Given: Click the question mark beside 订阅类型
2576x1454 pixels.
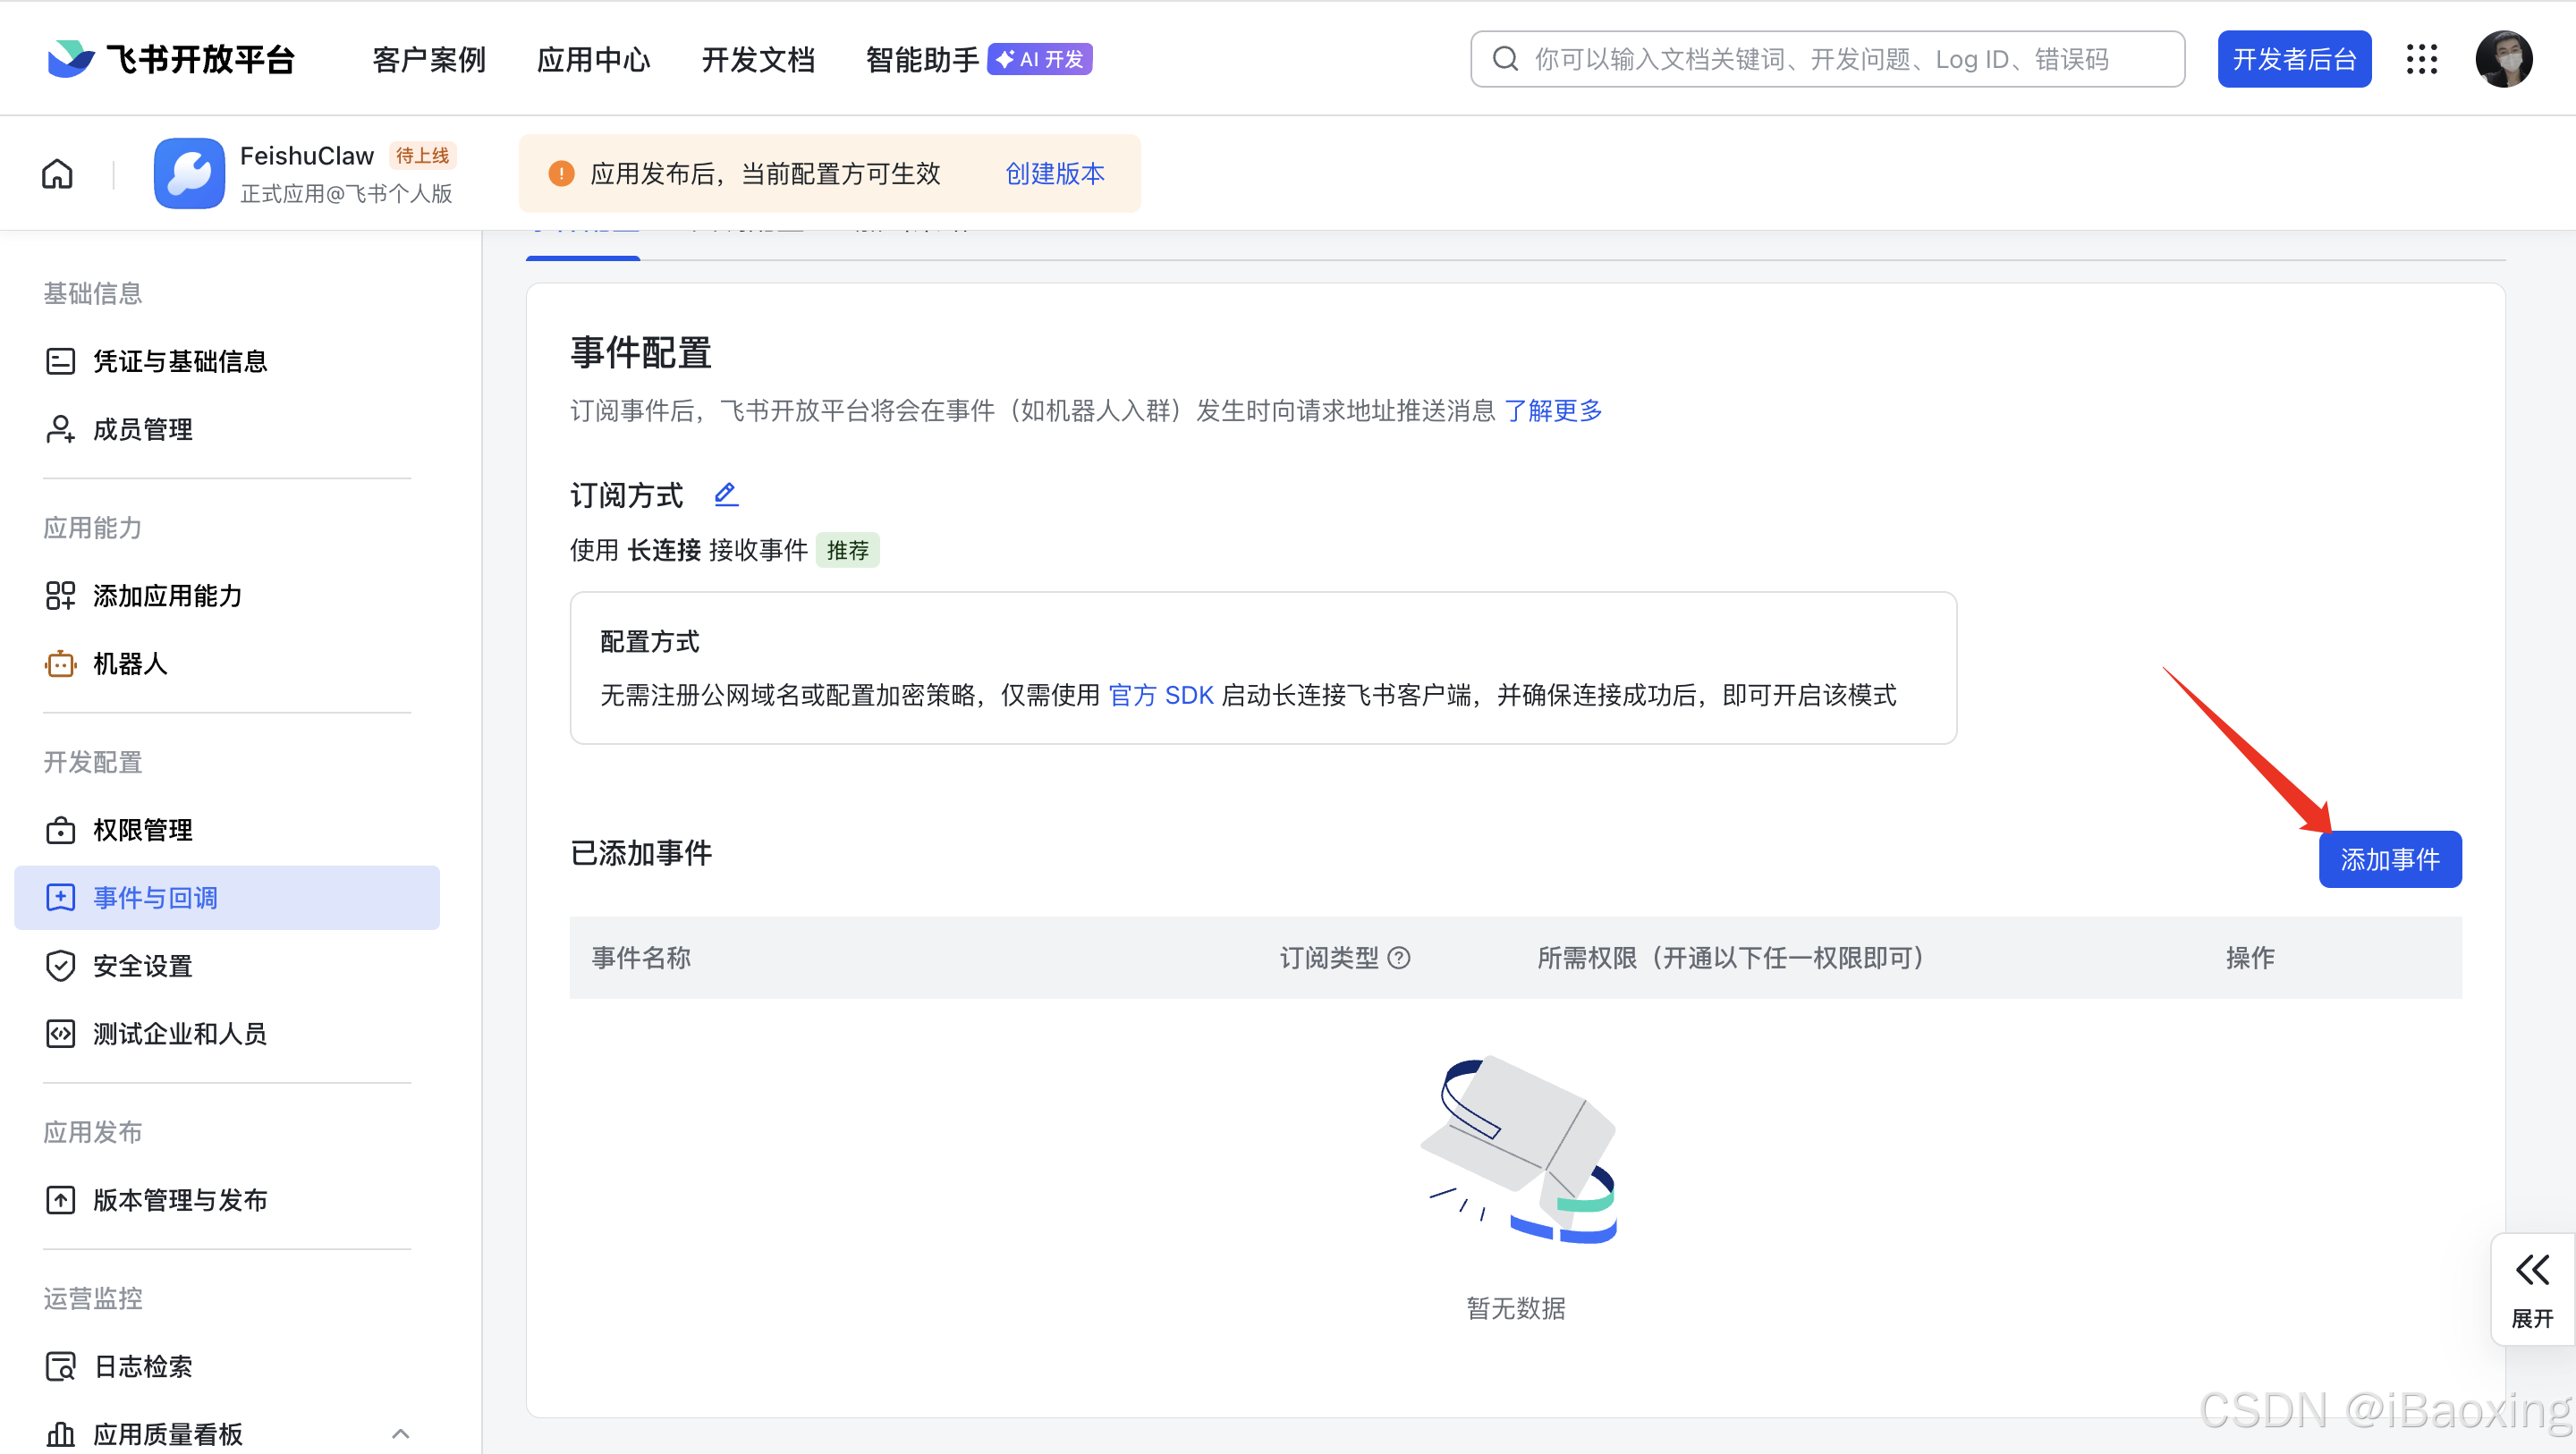Looking at the screenshot, I should 1399,958.
